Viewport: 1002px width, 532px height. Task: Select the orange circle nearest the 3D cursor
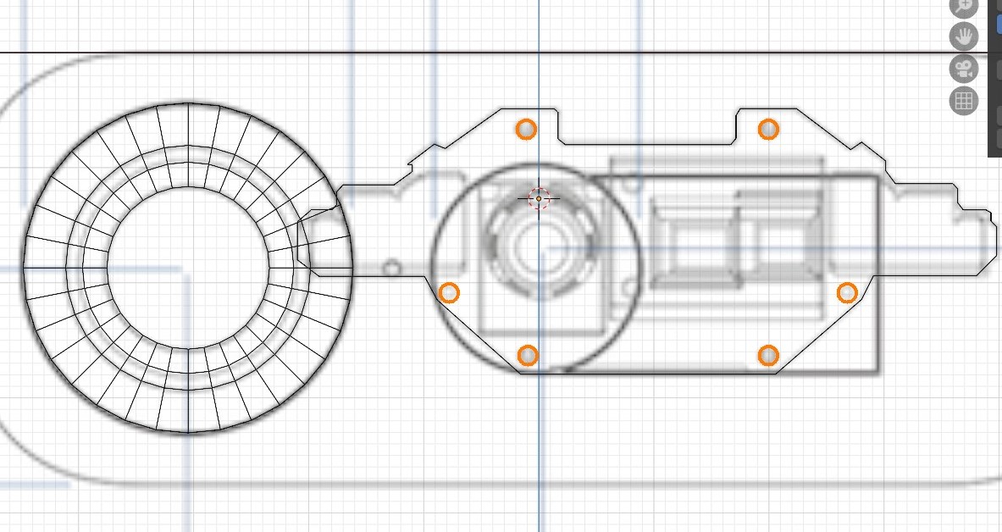click(x=526, y=129)
